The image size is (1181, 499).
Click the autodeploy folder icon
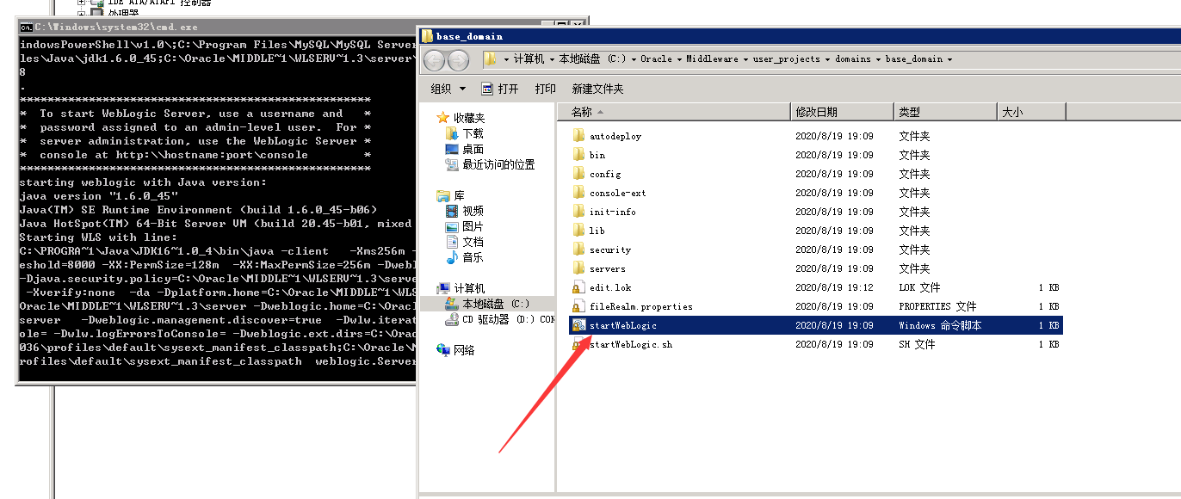(578, 136)
